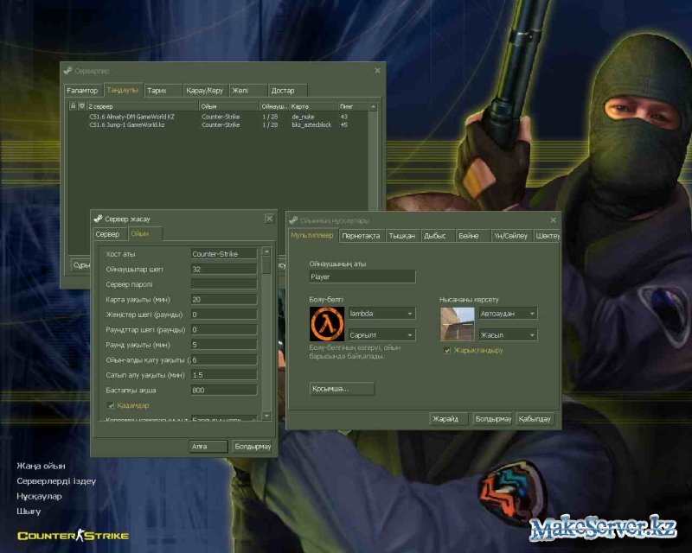Open the Автоаудан crosshair size dropdown
The height and width of the screenshot is (553, 692).
coord(509,314)
